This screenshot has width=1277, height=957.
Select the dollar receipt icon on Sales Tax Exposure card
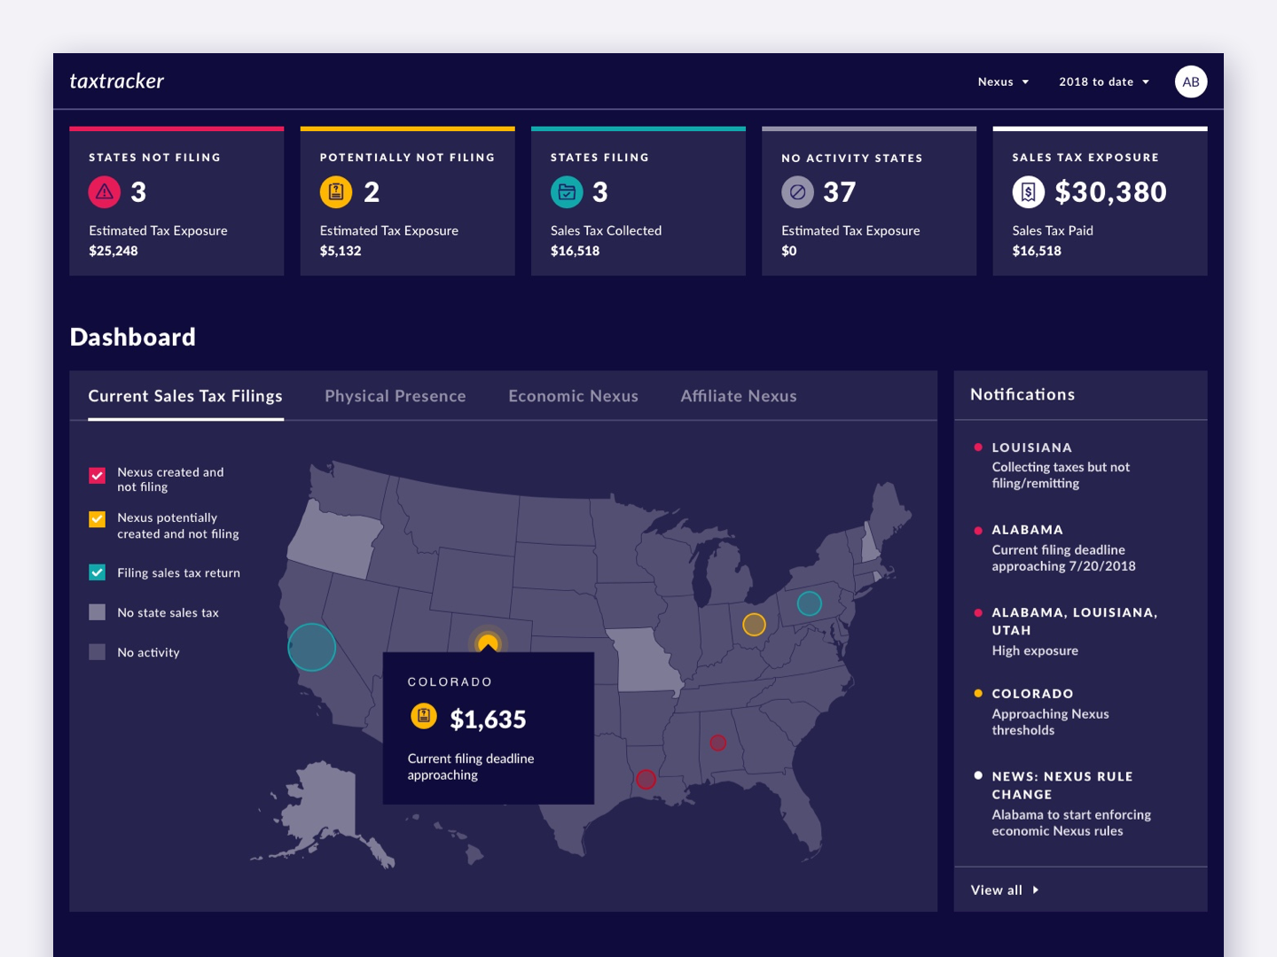tap(1028, 191)
